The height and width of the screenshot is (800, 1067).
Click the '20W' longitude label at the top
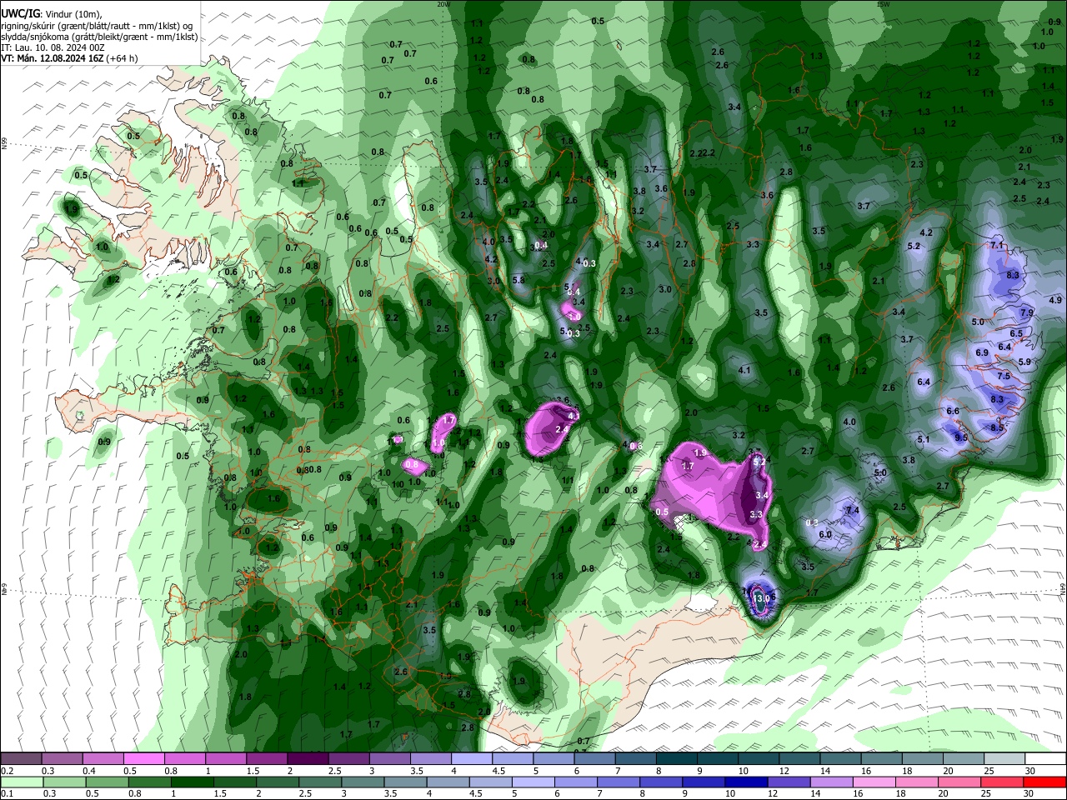[443, 3]
